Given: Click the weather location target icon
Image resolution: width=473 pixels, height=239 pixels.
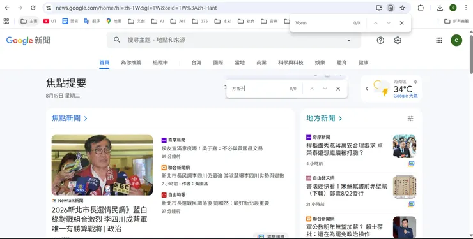Looking at the screenshot, I should point(415,82).
